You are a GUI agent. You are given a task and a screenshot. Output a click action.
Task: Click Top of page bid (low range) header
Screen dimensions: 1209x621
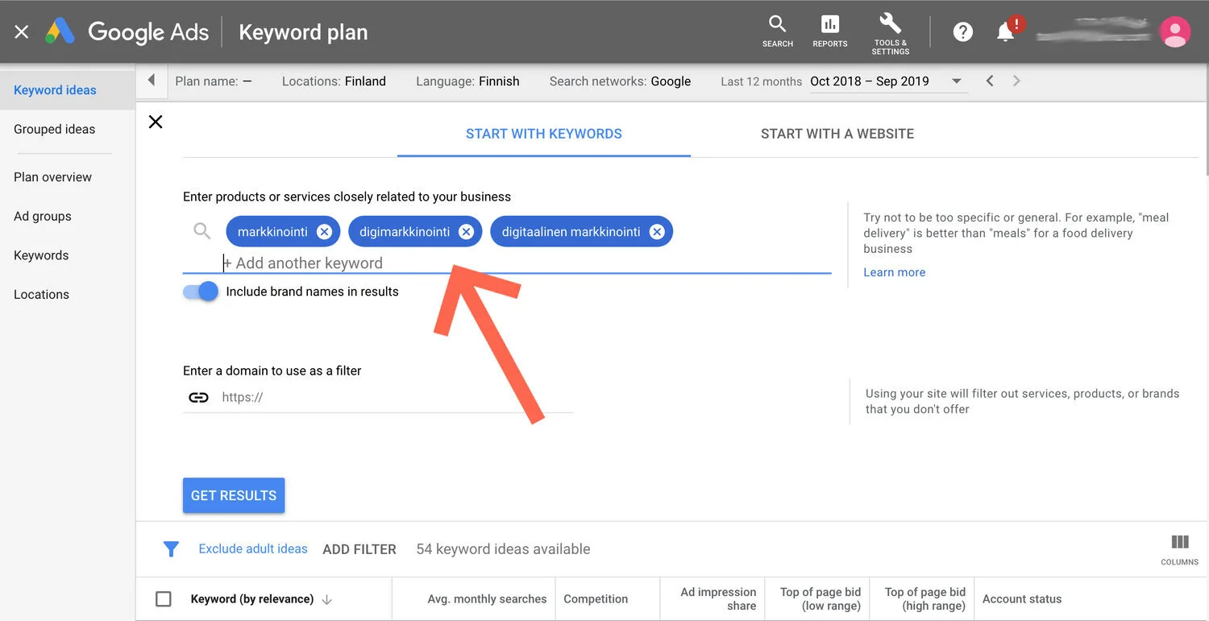click(x=821, y=598)
